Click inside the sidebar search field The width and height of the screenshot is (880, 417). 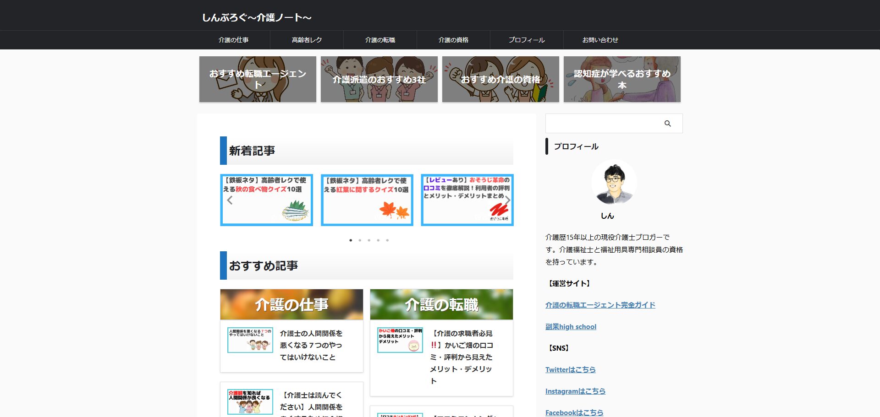click(601, 124)
